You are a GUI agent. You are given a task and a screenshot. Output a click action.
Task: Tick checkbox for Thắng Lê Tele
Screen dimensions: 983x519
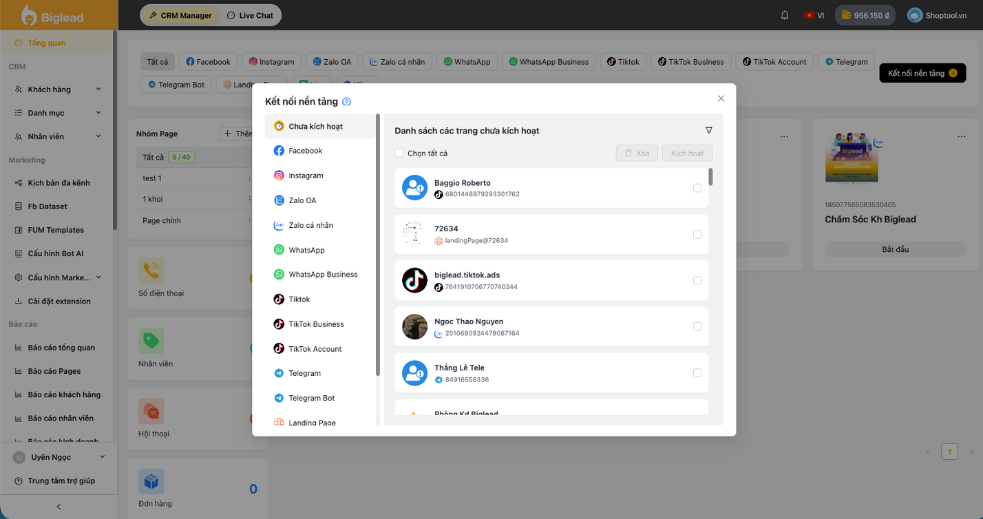point(697,372)
